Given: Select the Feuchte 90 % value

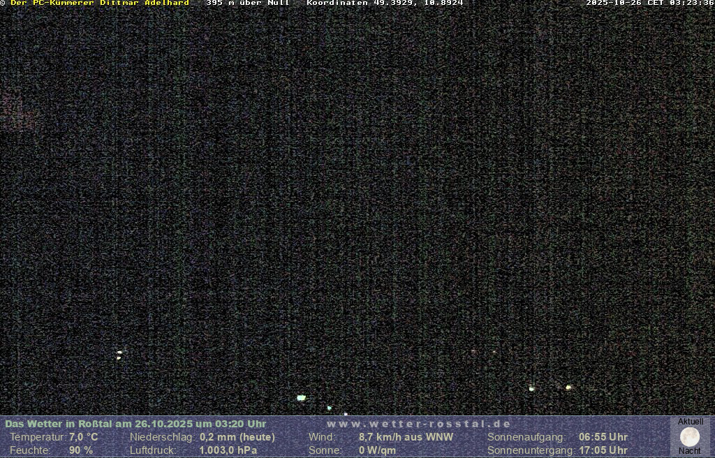Looking at the screenshot, I should 81,450.
